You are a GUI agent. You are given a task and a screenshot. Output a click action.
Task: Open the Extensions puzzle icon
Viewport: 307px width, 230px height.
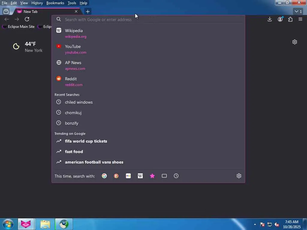point(290,19)
